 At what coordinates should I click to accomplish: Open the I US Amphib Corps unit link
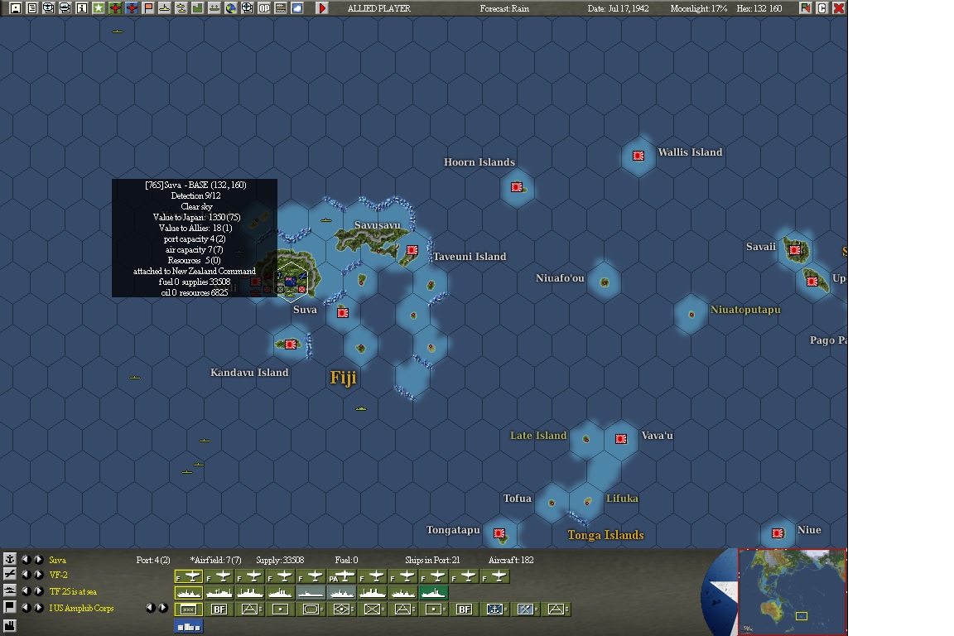[x=81, y=608]
